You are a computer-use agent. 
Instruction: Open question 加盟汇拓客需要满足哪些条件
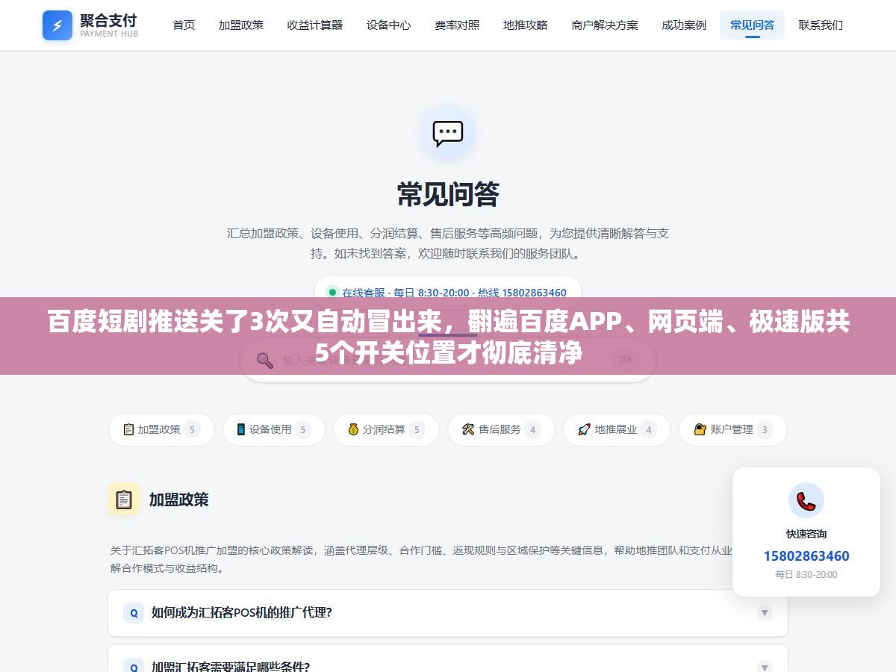pyautogui.click(x=448, y=659)
